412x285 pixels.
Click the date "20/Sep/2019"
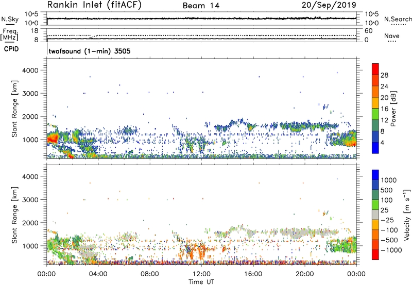tap(329, 5)
